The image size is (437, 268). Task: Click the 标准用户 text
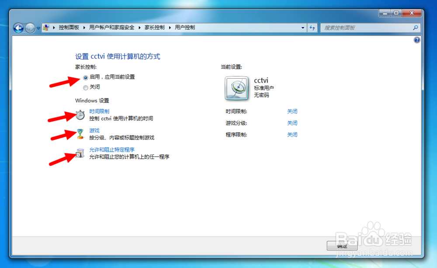(264, 88)
